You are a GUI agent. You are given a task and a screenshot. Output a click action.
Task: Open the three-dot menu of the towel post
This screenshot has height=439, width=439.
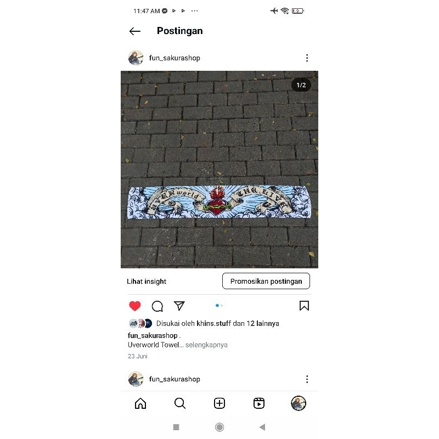[x=307, y=58]
